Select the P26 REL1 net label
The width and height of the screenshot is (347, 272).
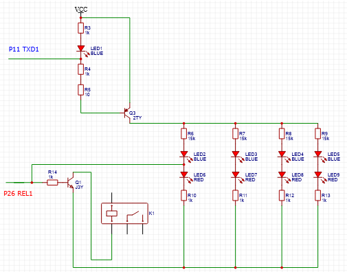18,194
